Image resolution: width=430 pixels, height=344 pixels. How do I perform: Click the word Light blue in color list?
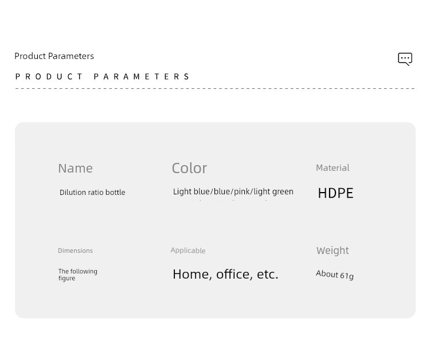point(191,191)
